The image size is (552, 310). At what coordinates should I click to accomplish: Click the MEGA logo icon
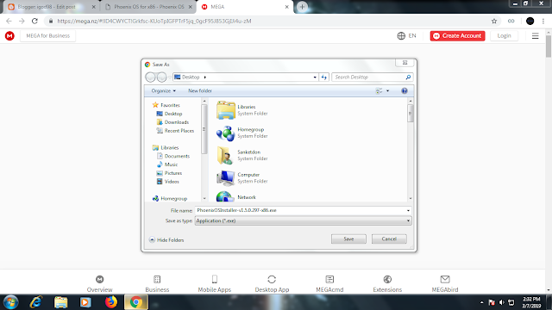pos(9,35)
